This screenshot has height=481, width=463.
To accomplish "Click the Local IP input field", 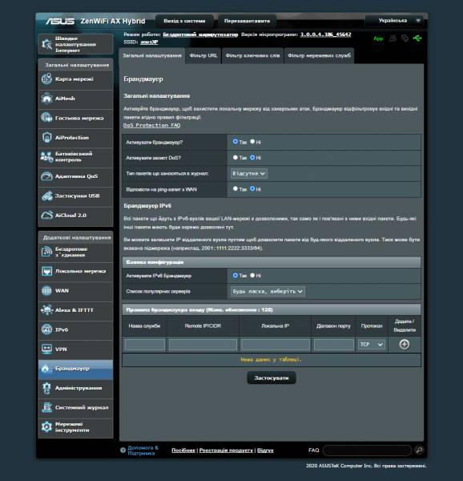I will point(276,345).
